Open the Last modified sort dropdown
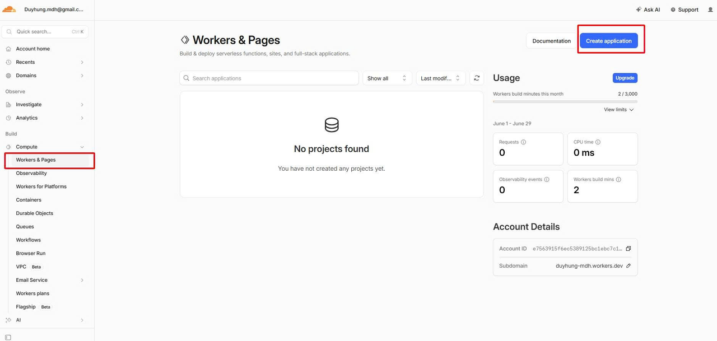The width and height of the screenshot is (717, 341). (x=441, y=78)
